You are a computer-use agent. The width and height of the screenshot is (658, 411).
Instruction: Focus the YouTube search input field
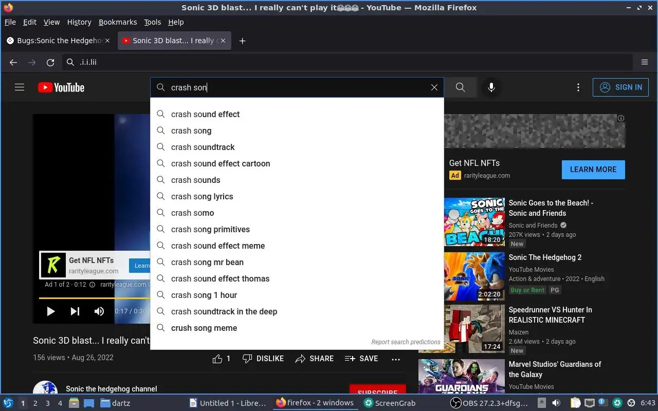pyautogui.click(x=298, y=87)
